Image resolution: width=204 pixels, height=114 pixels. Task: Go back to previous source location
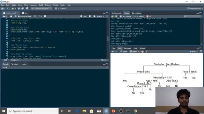pyautogui.click(x=4, y=16)
